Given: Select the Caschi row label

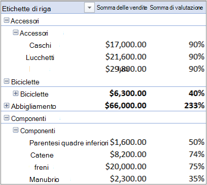Looking at the screenshot, I should tap(40, 45).
